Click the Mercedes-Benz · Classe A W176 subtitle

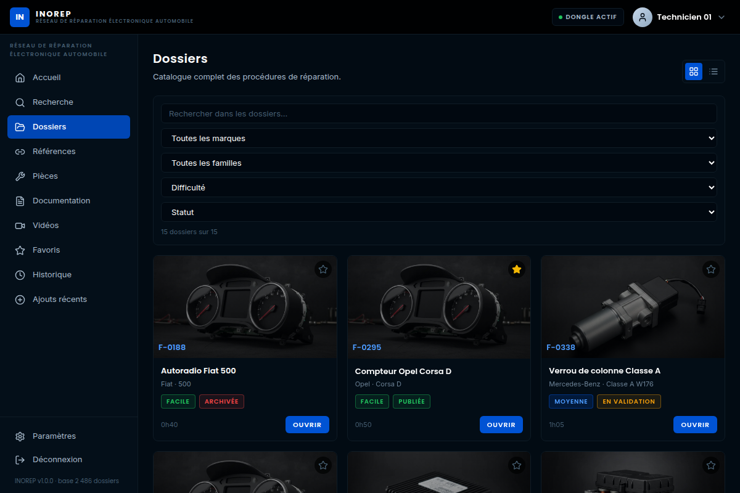[x=601, y=384]
